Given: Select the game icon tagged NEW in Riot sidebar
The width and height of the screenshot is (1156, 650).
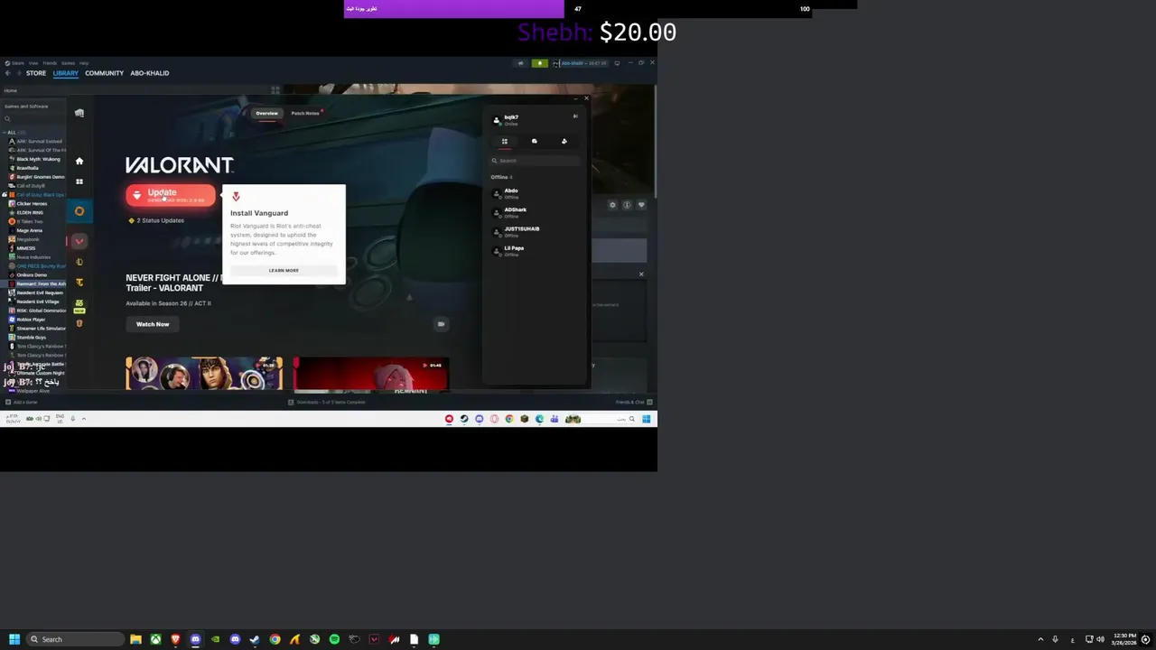Looking at the screenshot, I should click(x=79, y=305).
